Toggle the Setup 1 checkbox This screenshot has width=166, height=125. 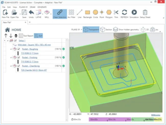point(16,40)
